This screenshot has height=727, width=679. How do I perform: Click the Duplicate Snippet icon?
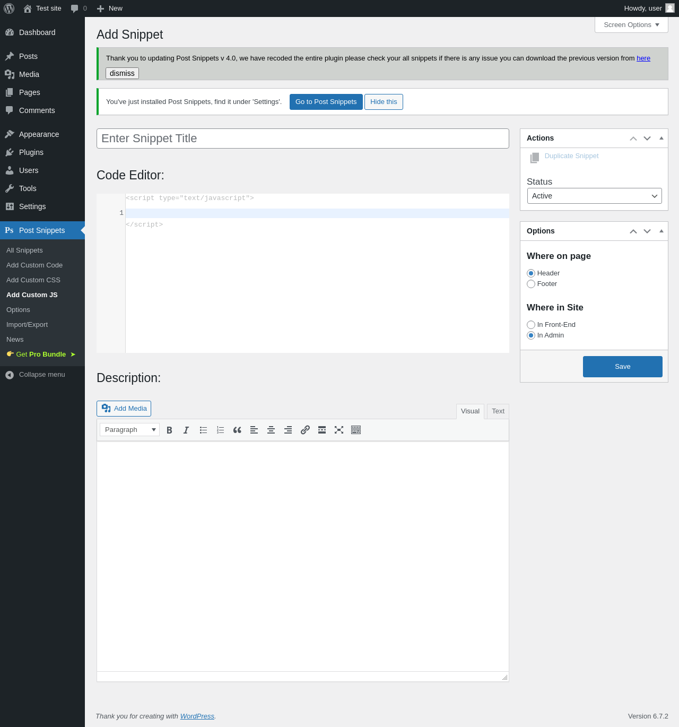click(x=535, y=158)
